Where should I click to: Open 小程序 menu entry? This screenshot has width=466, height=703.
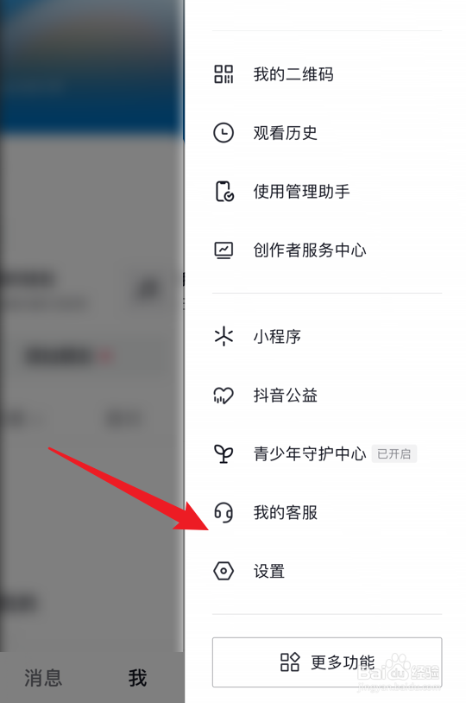[327, 336]
